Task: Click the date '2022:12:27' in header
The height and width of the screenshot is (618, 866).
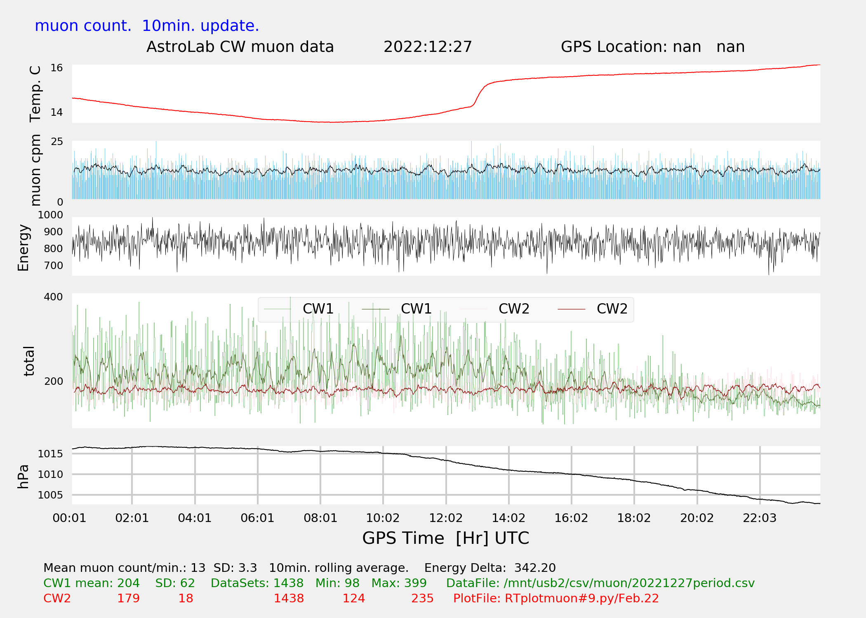Action: click(428, 47)
